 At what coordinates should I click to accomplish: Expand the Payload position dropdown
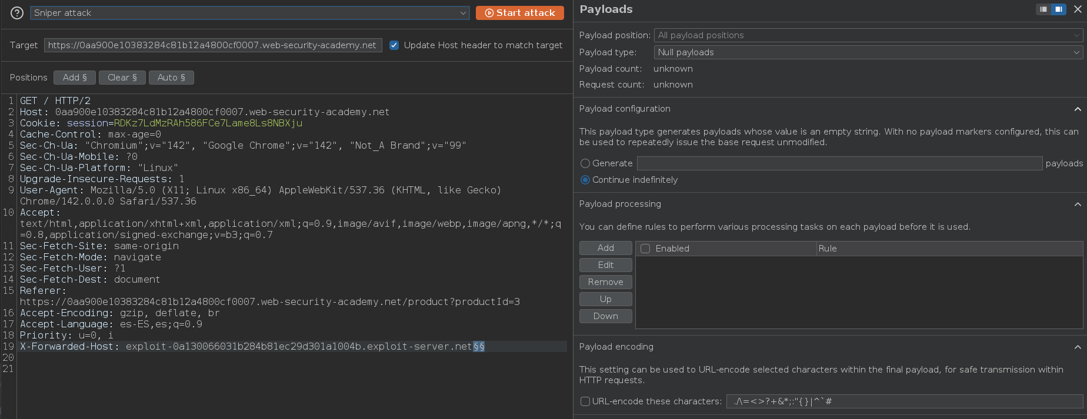868,35
